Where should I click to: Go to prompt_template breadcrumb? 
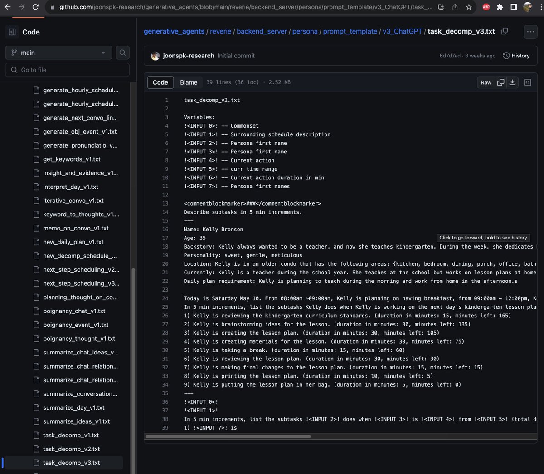click(x=350, y=31)
